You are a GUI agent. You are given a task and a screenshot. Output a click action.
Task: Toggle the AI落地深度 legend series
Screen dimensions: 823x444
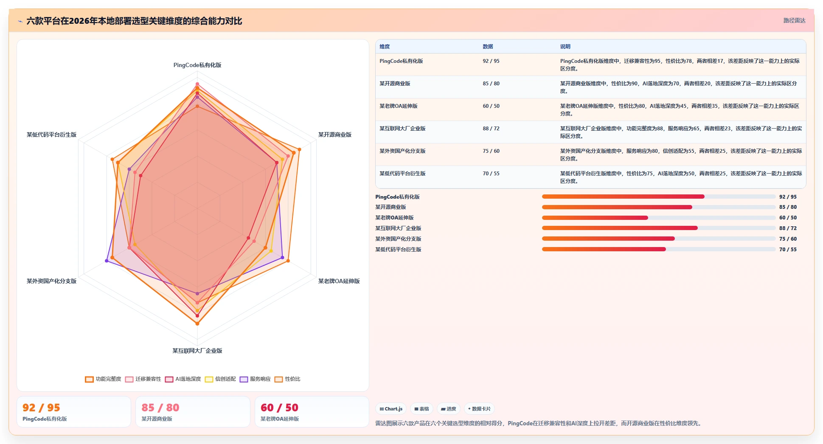[x=183, y=379]
